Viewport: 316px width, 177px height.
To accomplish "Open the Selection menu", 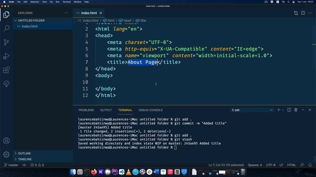I will tap(35, 2).
